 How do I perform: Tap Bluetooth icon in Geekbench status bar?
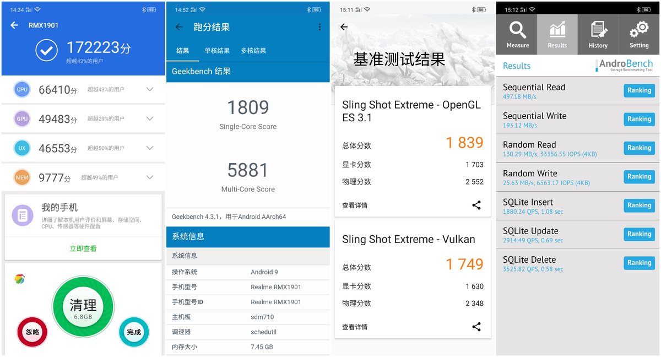(308, 9)
